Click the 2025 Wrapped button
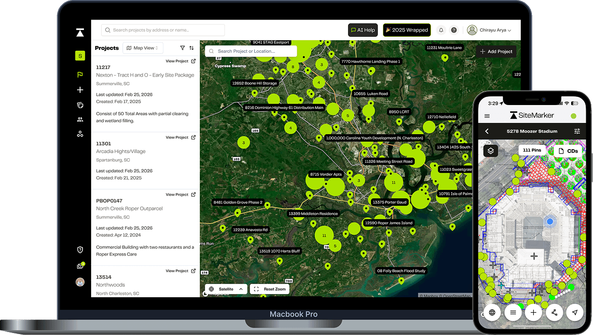This screenshot has width=593, height=335. [407, 30]
